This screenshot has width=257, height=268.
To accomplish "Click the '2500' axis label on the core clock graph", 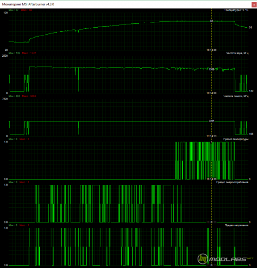I will [x=5, y=56].
